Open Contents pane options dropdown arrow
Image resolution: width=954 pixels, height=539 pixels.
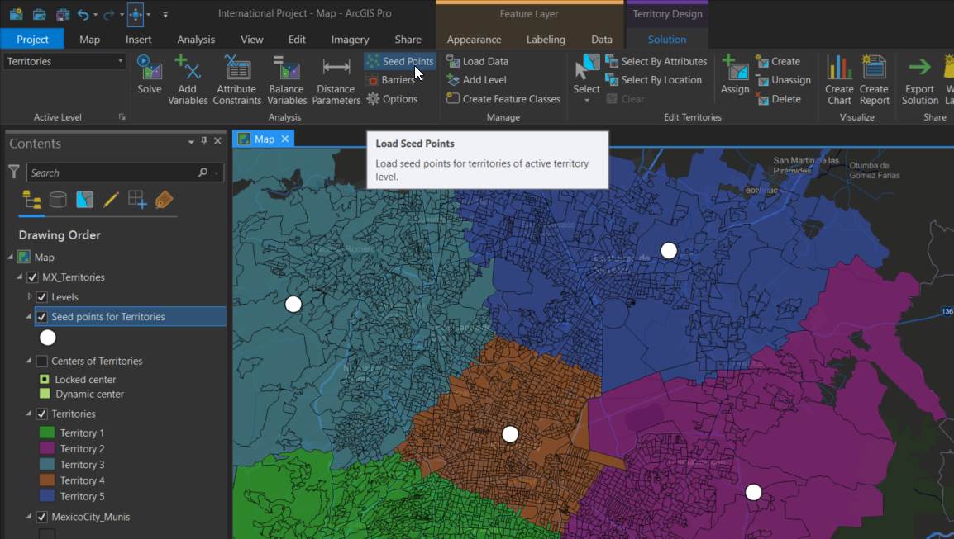tap(191, 142)
